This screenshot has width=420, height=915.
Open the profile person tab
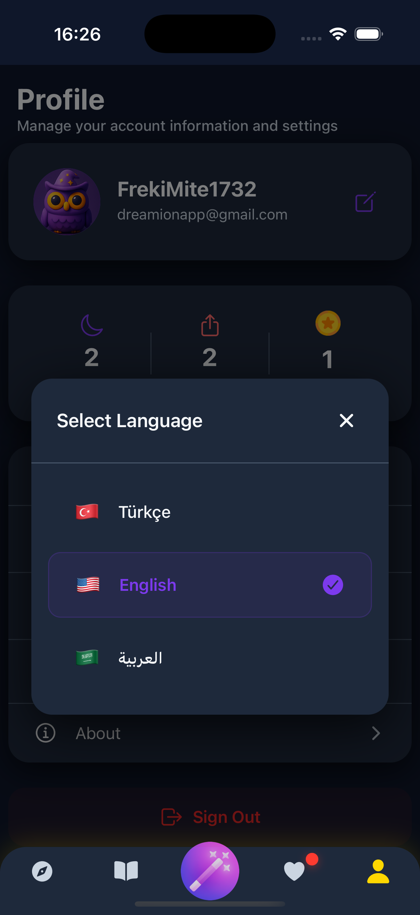378,871
